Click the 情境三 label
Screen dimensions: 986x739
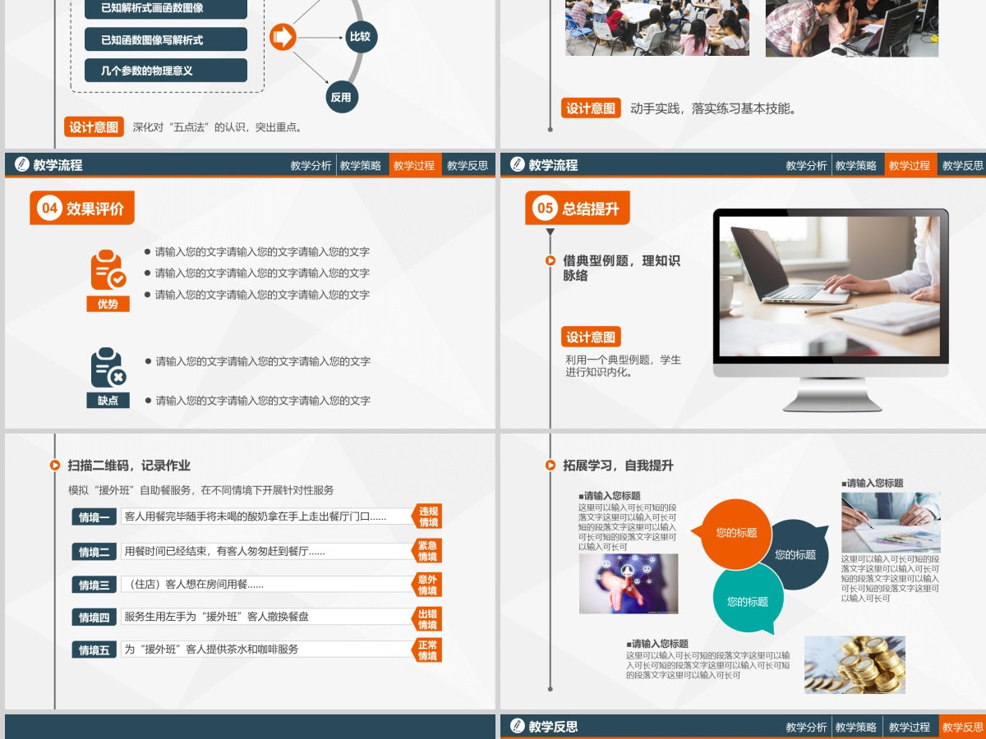(x=94, y=585)
